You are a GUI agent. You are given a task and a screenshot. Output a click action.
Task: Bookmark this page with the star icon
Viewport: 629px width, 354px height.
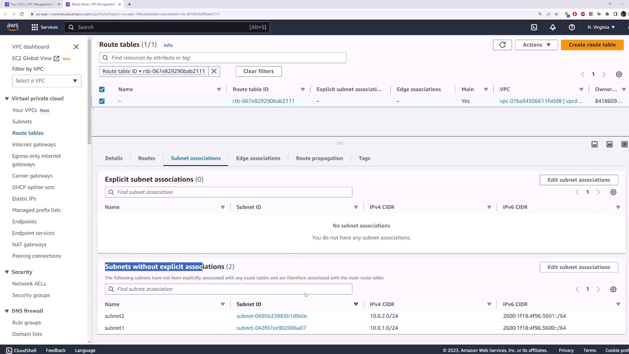coord(556,14)
